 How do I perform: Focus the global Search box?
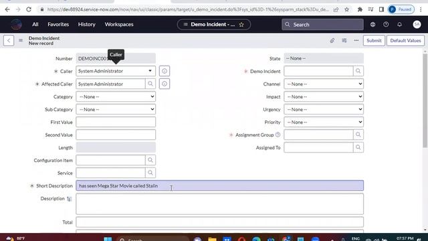[x=322, y=25]
